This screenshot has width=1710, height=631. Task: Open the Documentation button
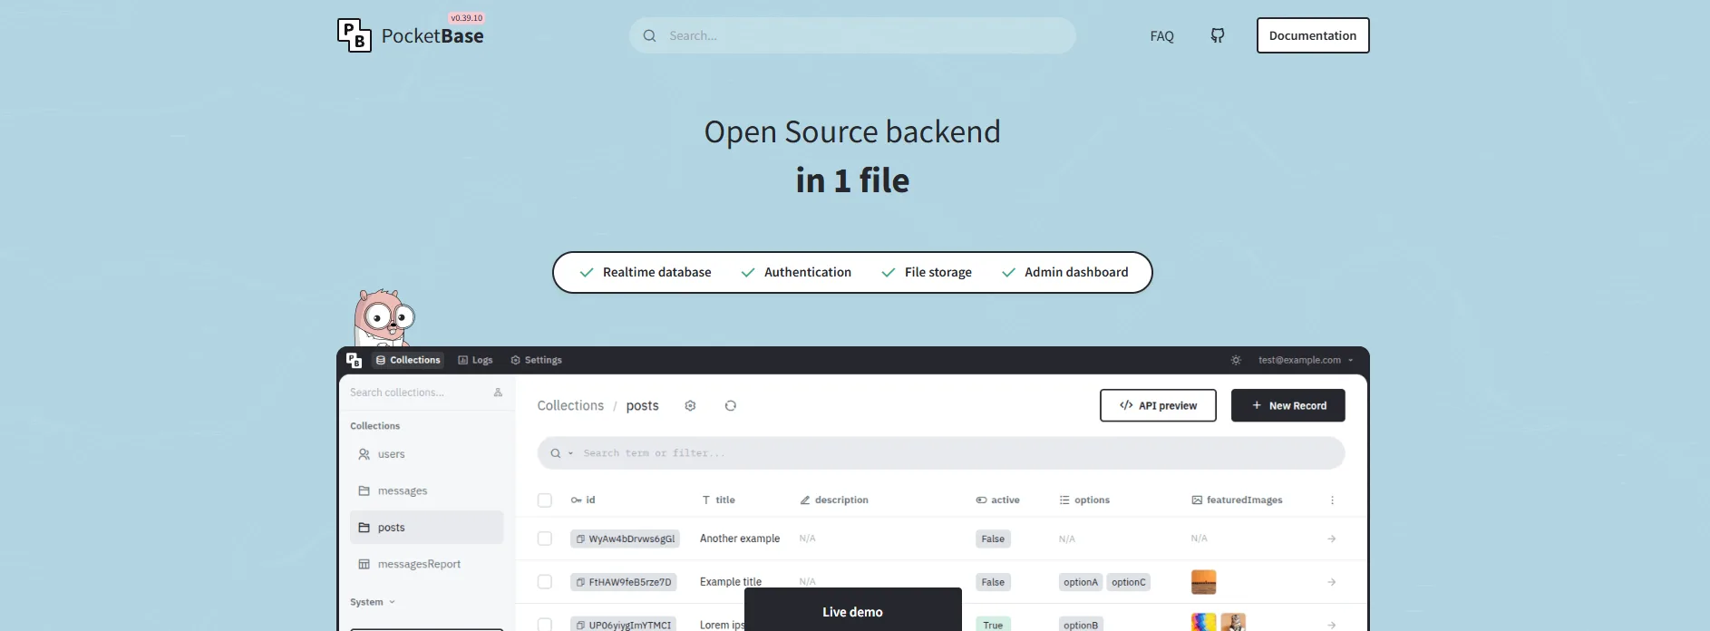click(1313, 35)
